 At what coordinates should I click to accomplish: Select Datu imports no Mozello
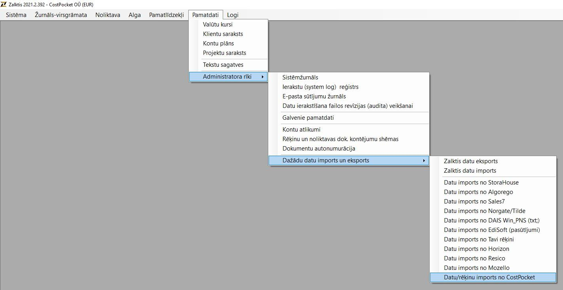(493, 268)
